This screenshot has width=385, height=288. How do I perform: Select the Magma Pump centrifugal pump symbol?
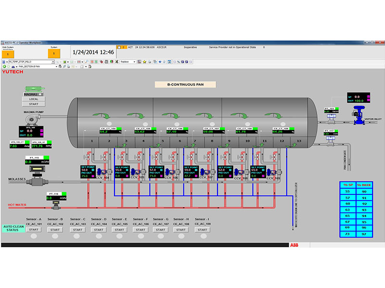[x=32, y=120]
